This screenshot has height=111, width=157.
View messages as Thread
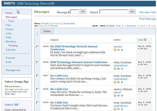coord(54,26)
